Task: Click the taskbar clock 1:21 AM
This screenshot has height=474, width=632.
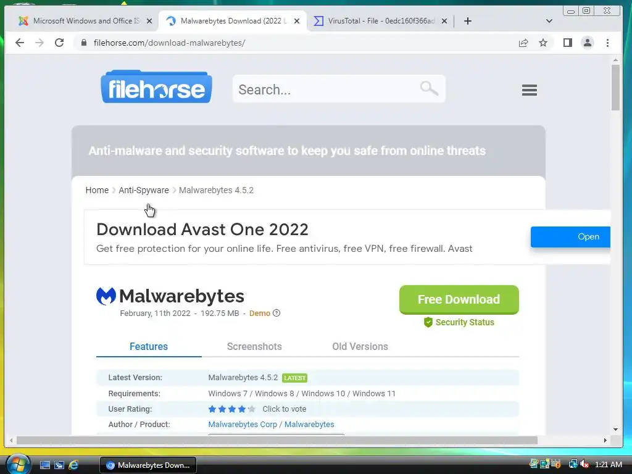Action: pyautogui.click(x=608, y=465)
